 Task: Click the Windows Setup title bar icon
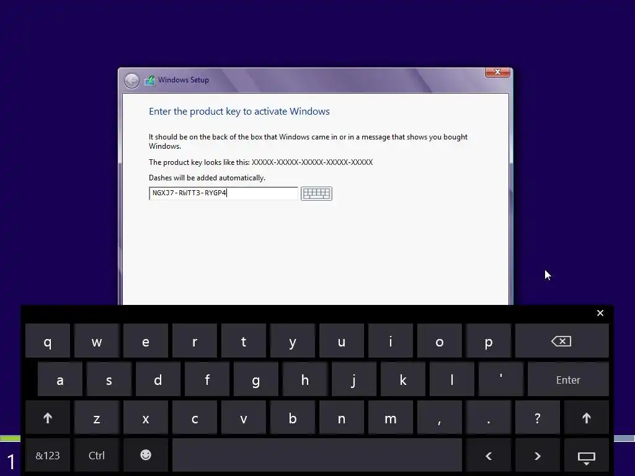150,80
